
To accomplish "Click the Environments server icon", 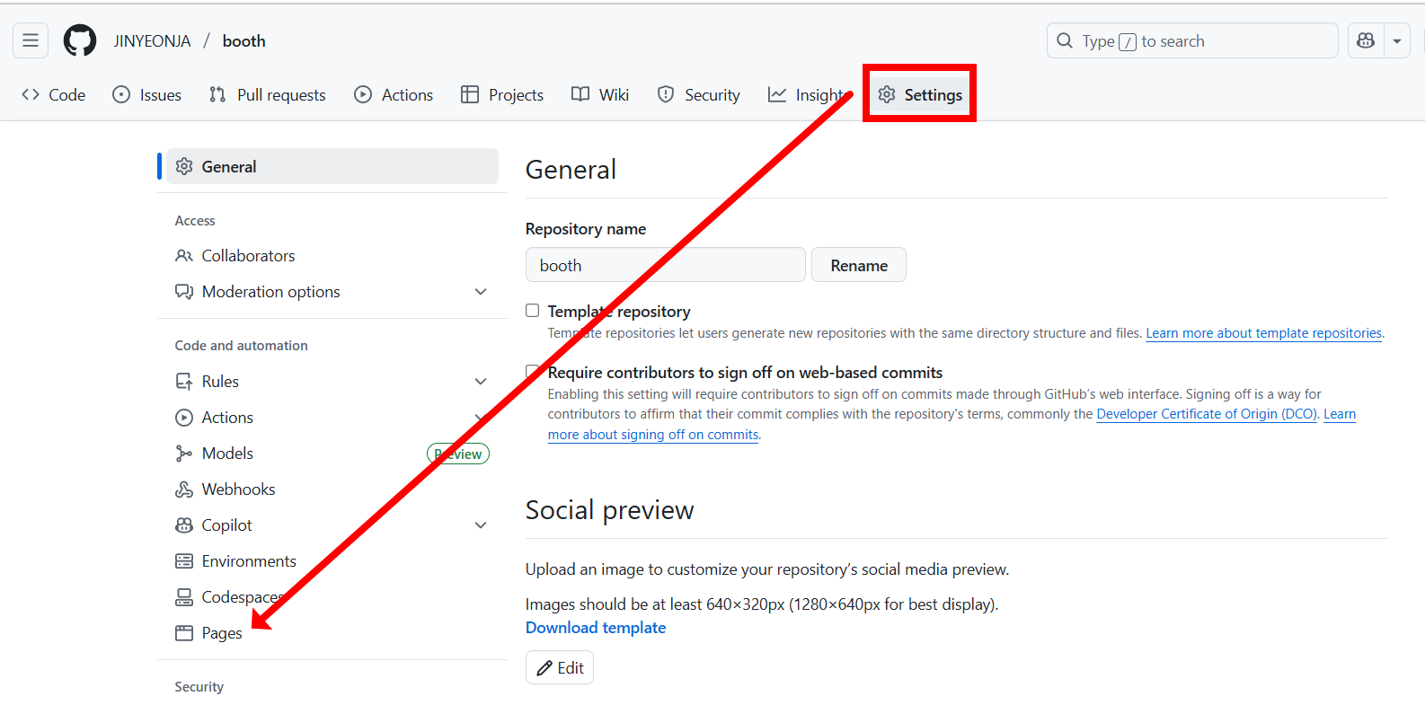I will tap(184, 561).
